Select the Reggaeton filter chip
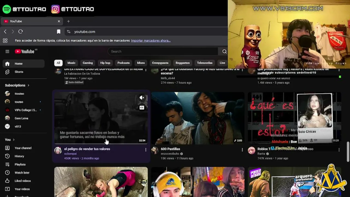Viewport: 350px width, 197px height. (183, 63)
